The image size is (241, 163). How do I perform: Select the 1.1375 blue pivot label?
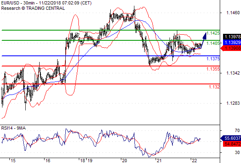coord(213,59)
